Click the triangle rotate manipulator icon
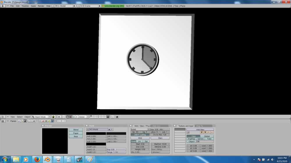291x163 pixels. pyautogui.click(x=70, y=117)
